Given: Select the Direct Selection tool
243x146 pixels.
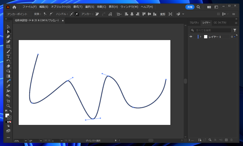Looking at the screenshot, I should 8,31.
